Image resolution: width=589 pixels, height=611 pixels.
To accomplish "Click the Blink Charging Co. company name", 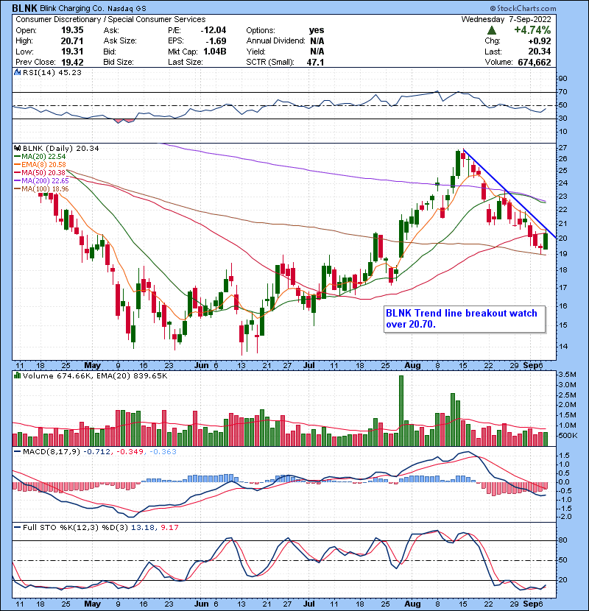I will coord(72,8).
